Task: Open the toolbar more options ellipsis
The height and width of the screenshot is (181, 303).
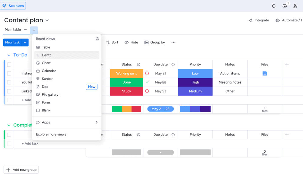Action: click(x=173, y=43)
